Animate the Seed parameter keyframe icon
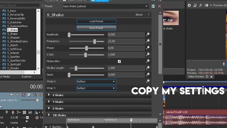Image resolution: width=227 pixels, height=128 pixels. point(148,74)
